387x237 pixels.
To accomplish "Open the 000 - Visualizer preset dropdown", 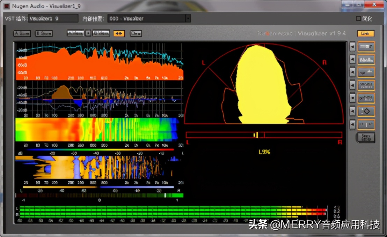I will click(x=147, y=18).
